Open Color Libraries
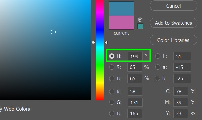 (x=173, y=40)
